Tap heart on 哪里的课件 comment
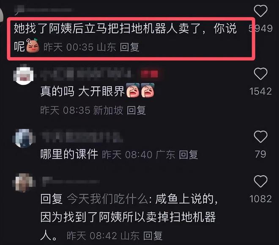This screenshot has width=279, height=245. click(260, 136)
